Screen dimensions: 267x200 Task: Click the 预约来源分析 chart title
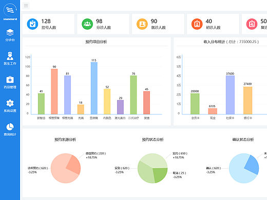click(x=65, y=139)
